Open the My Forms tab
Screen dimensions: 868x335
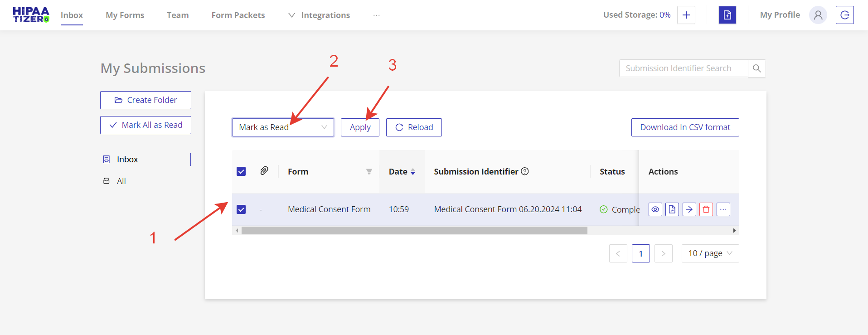click(x=125, y=15)
